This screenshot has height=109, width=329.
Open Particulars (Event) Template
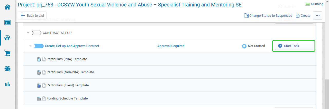(68, 85)
